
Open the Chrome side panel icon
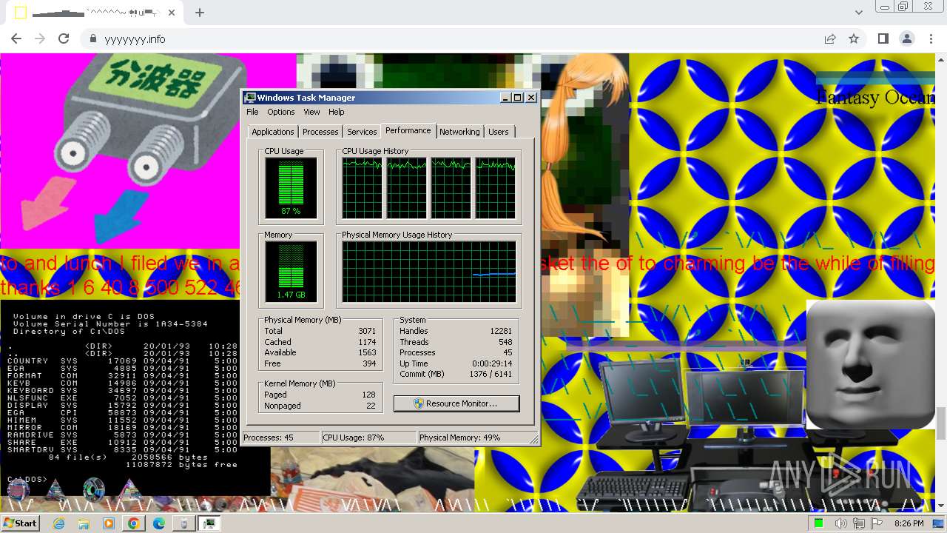pyautogui.click(x=883, y=38)
